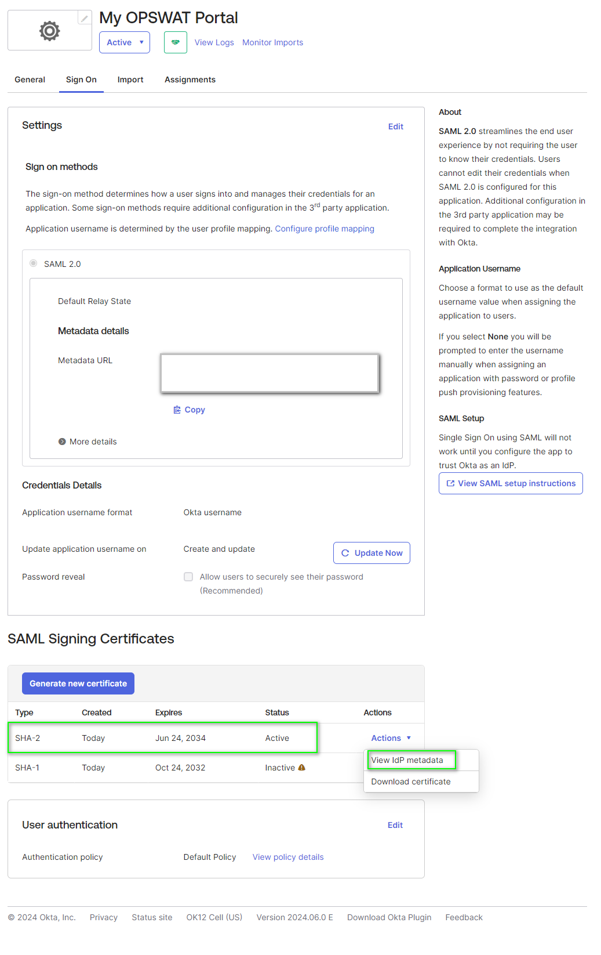Click Edit in the Settings section
This screenshot has height=955, width=601.
pos(396,126)
